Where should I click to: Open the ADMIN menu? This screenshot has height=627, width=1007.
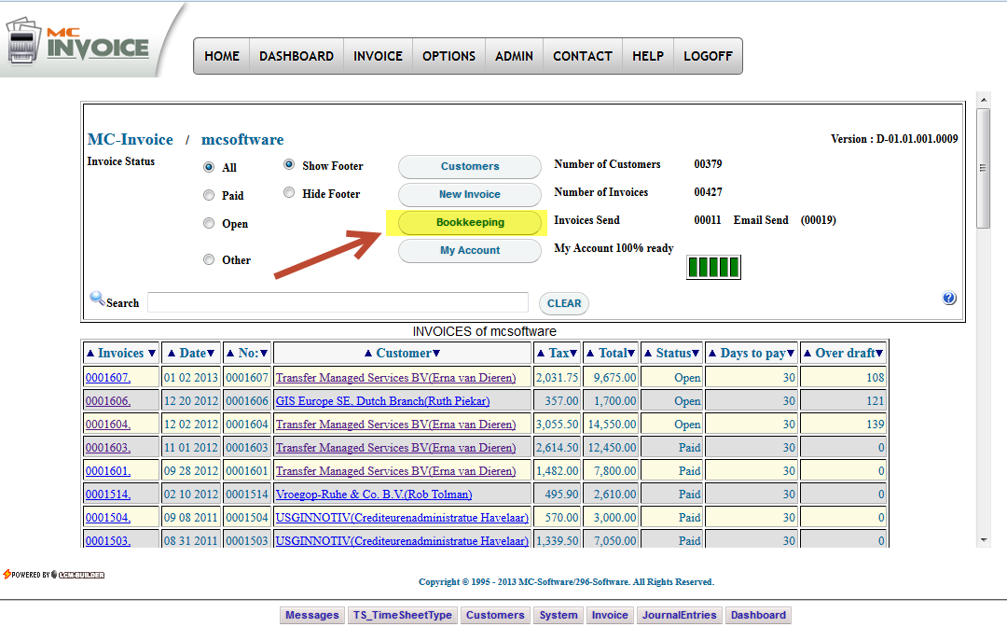[515, 56]
